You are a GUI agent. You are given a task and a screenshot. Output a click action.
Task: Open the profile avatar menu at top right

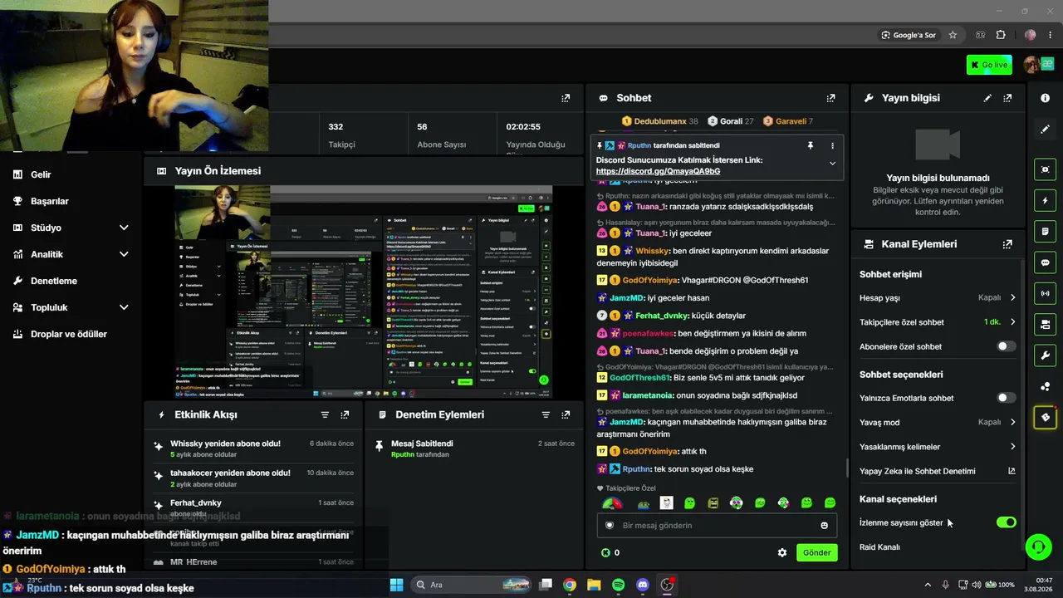click(1032, 65)
